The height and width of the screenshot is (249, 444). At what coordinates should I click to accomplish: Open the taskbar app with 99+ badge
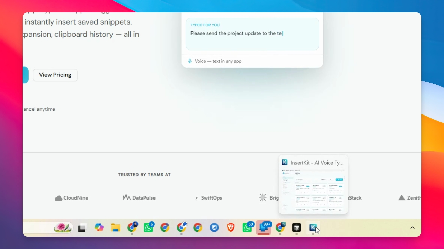click(x=264, y=228)
